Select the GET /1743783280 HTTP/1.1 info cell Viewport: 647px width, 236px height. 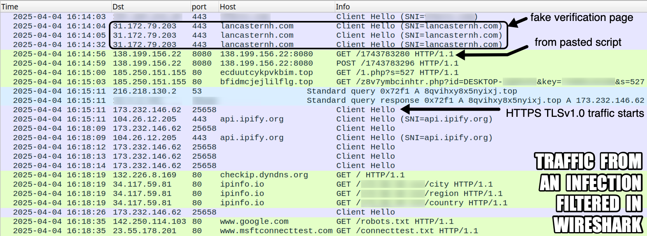395,54
